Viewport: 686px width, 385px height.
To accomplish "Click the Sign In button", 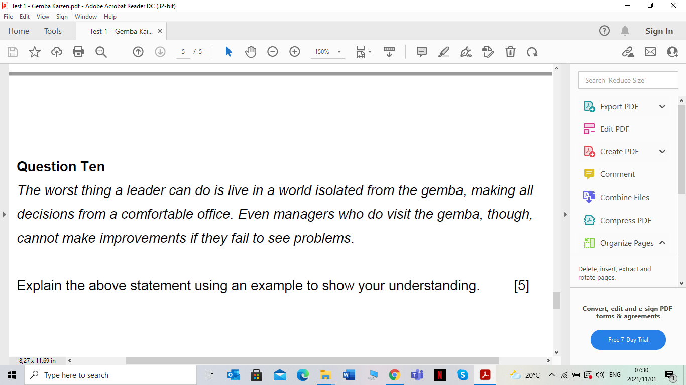I will click(x=658, y=31).
